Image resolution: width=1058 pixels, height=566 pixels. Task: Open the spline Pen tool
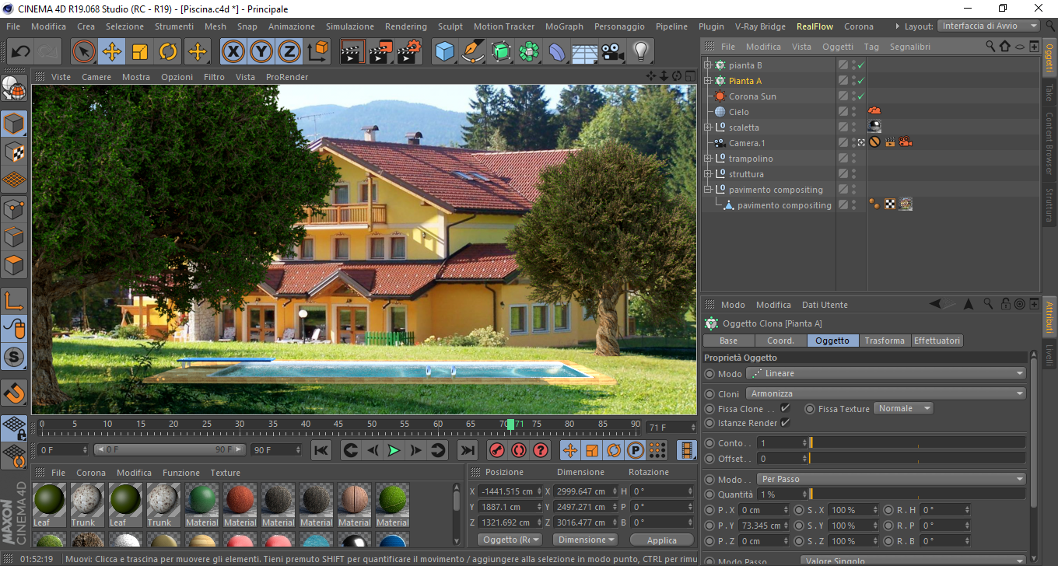click(473, 52)
